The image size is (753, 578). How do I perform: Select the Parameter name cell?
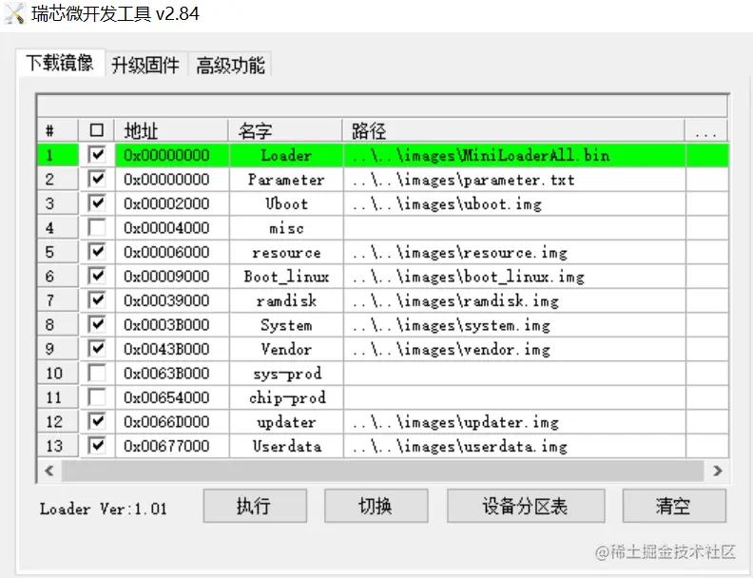point(286,180)
